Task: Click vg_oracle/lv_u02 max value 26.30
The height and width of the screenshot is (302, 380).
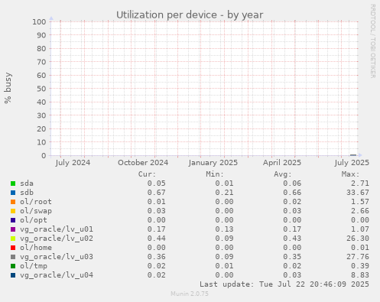Action: [358, 239]
